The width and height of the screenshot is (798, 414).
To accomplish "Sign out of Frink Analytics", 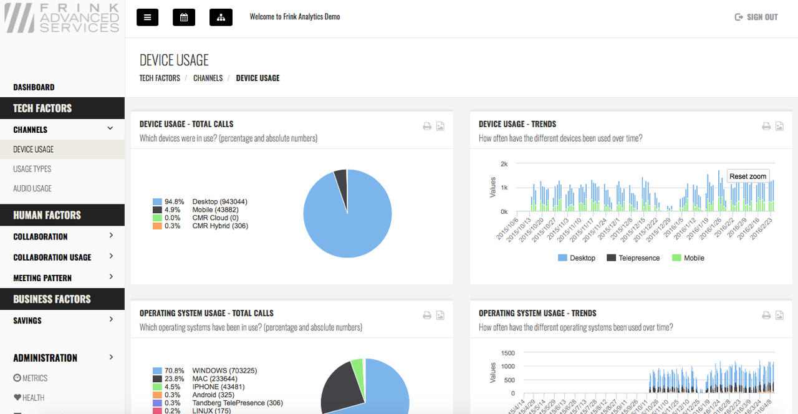I will [756, 17].
